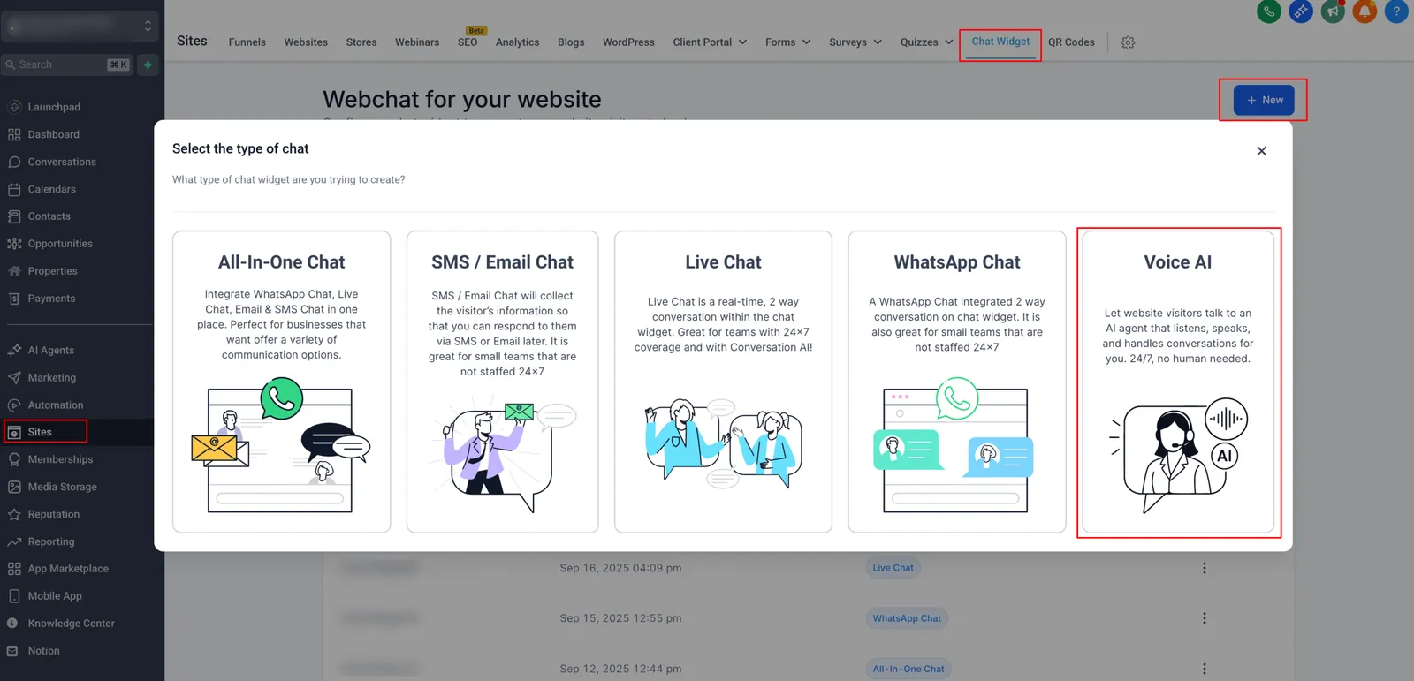The height and width of the screenshot is (681, 1414).
Task: Choose the Live Chat card
Action: pyautogui.click(x=723, y=382)
